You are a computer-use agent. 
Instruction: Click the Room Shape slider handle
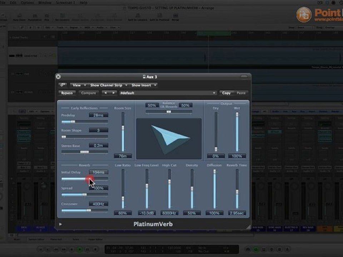64,137
